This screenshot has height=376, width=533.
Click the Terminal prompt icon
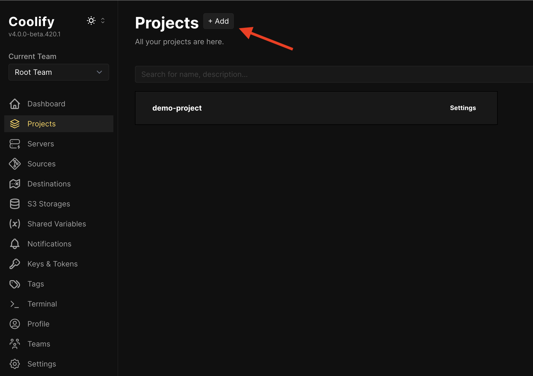pyautogui.click(x=15, y=304)
